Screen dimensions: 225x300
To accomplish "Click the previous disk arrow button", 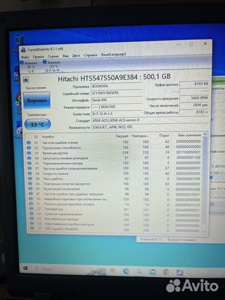I will click(26, 79).
